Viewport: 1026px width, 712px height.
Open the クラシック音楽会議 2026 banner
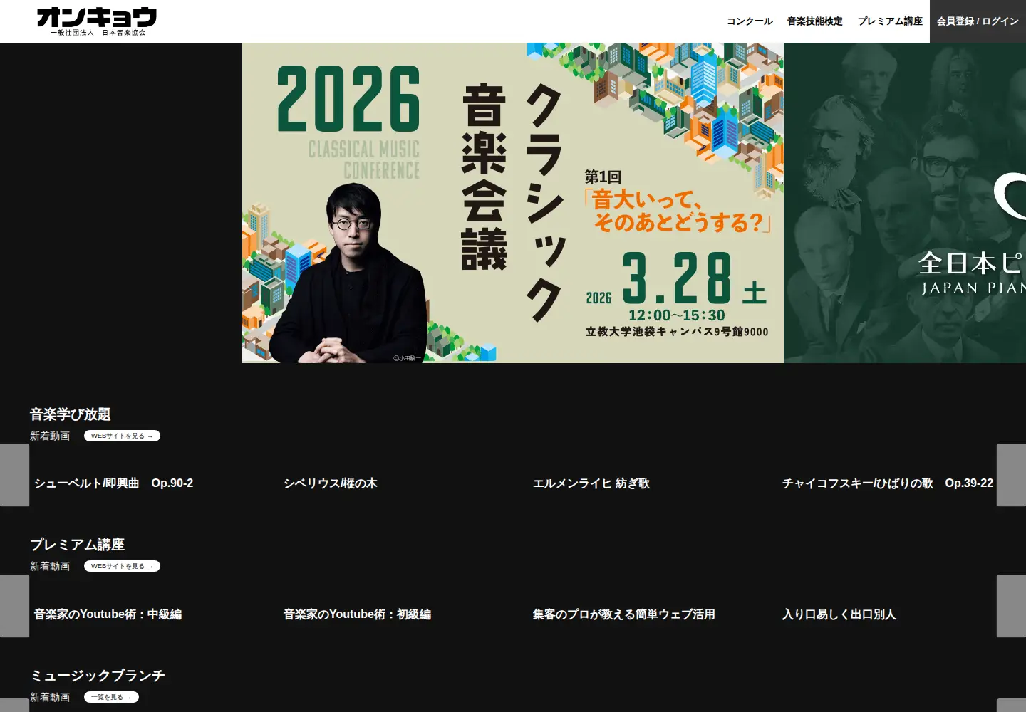coord(513,203)
